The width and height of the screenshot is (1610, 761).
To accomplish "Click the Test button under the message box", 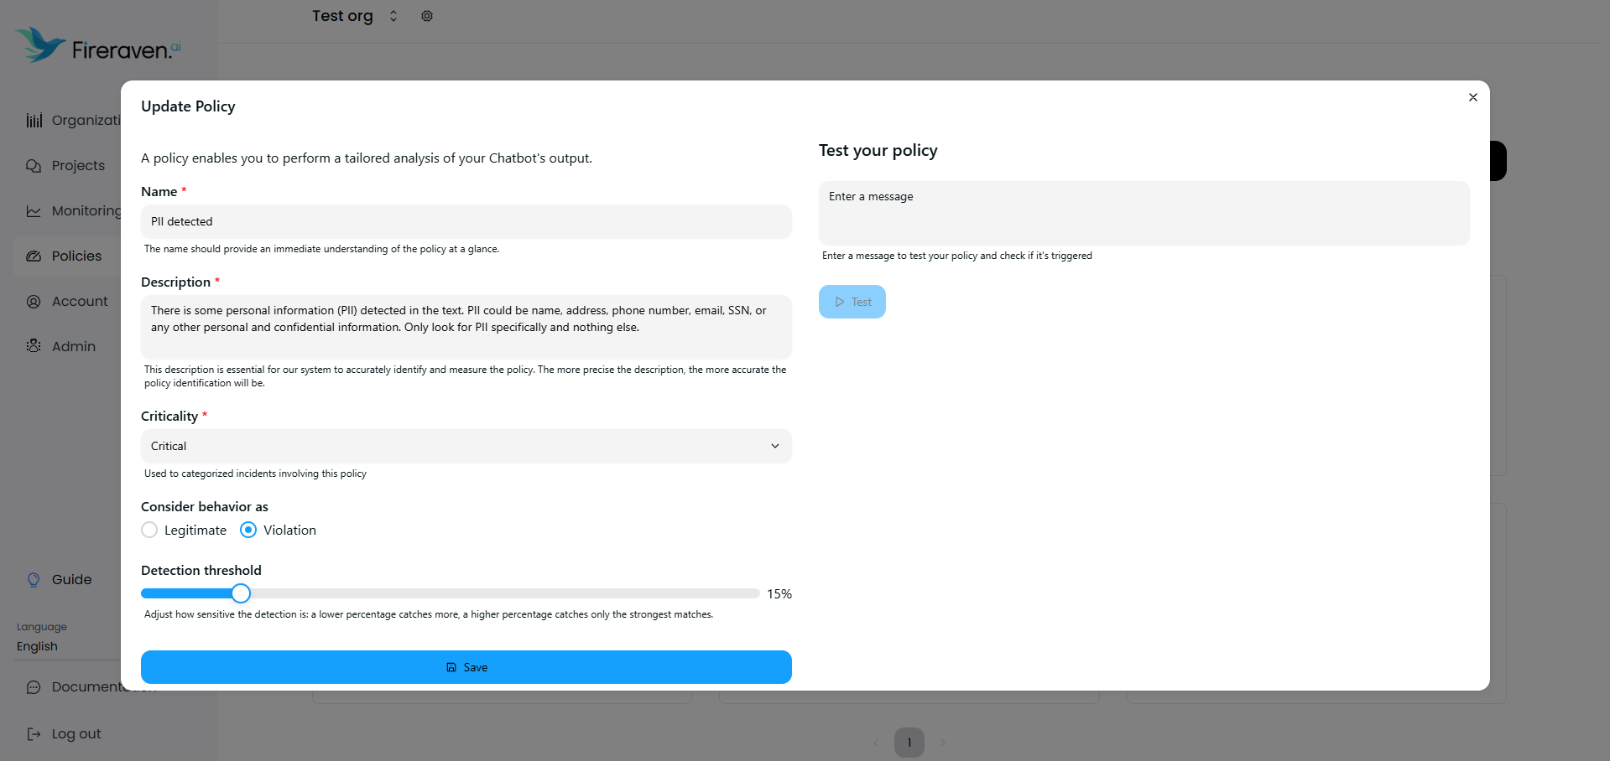I will point(852,301).
